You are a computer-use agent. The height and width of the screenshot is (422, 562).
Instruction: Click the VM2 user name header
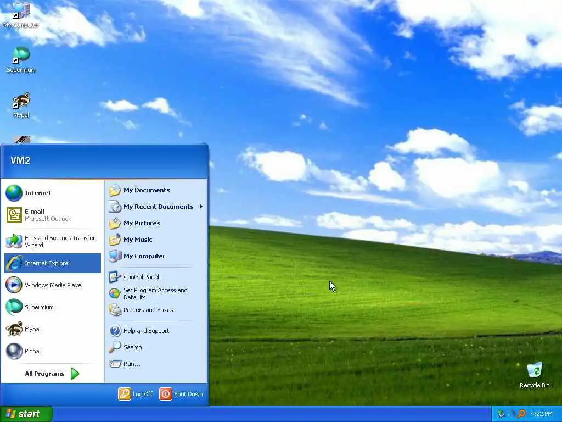pyautogui.click(x=20, y=160)
